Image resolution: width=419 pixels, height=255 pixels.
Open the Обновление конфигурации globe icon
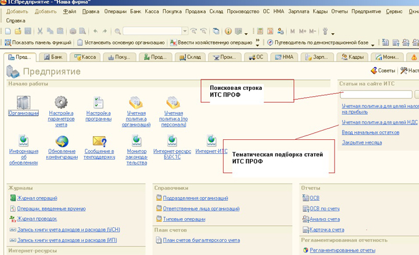[62, 141]
